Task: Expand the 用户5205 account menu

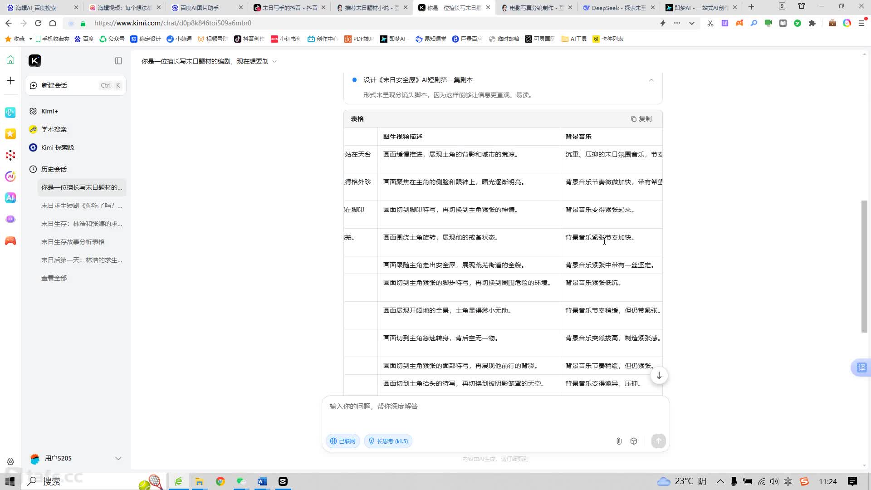Action: (x=118, y=458)
